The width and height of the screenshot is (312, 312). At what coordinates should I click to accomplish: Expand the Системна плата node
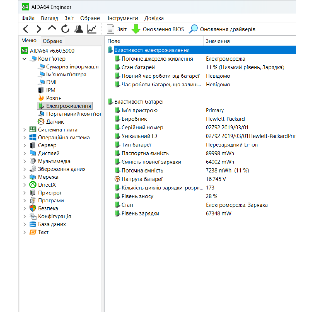click(24, 130)
